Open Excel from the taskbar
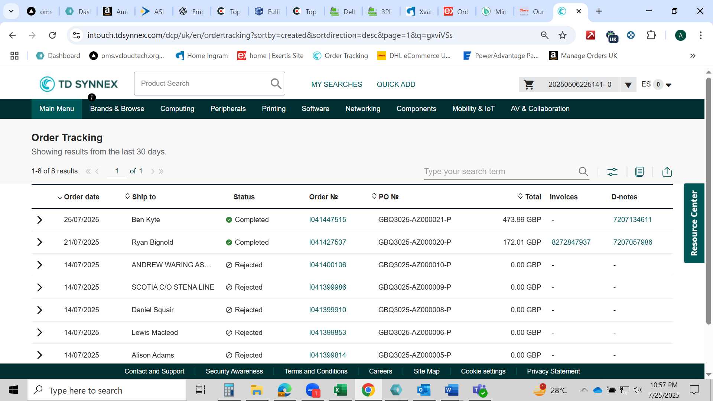Screen dimensions: 713x401 pos(340,390)
